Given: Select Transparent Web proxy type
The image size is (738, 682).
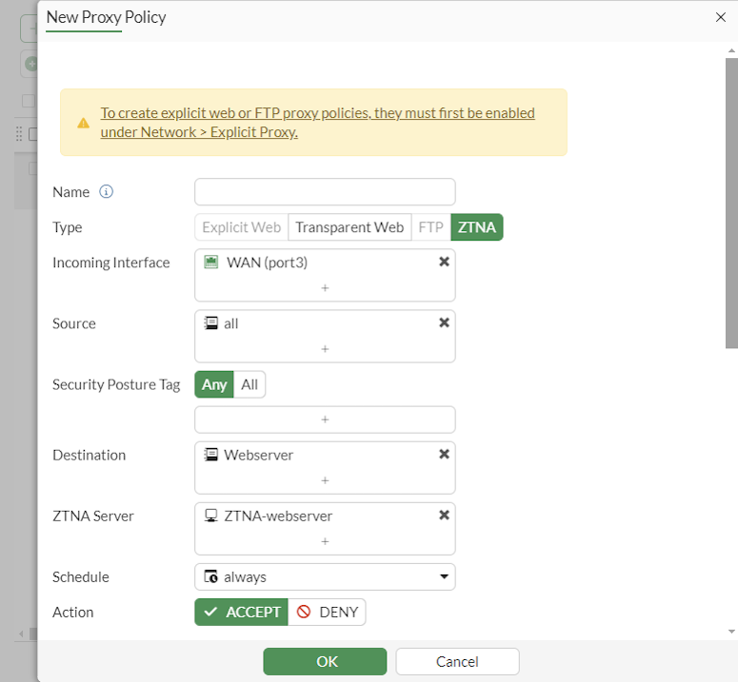Looking at the screenshot, I should tap(349, 227).
